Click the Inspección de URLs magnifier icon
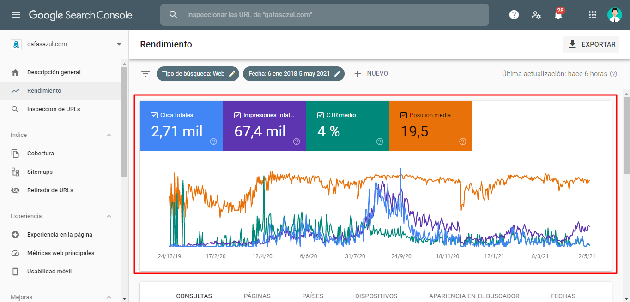This screenshot has width=630, height=302. click(x=15, y=109)
